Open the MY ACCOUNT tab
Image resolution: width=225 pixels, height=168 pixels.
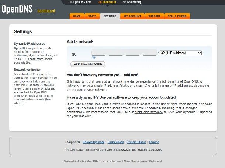coord(132,16)
